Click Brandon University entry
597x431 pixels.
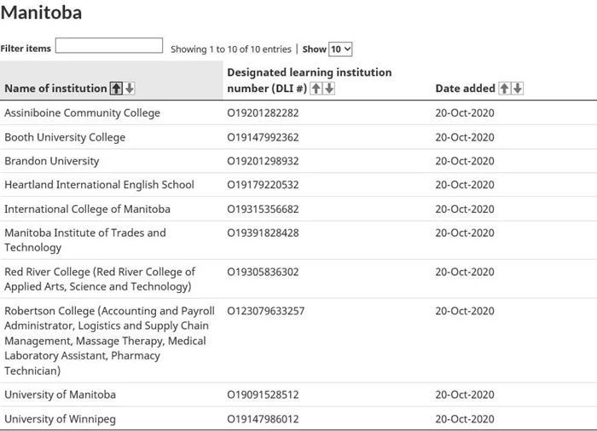click(x=52, y=161)
